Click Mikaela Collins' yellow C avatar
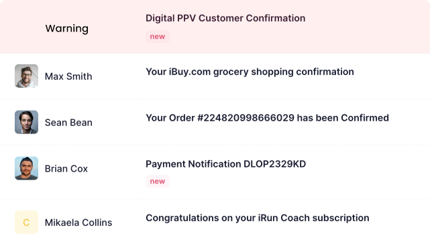 [x=26, y=222]
